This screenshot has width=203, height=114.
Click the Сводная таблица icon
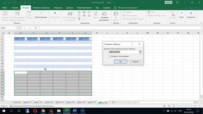5,16
